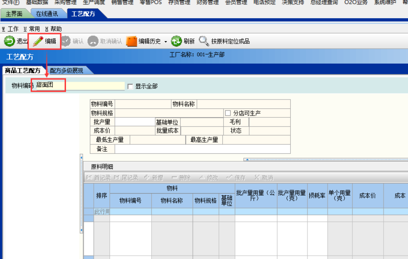Screen dimensions: 408x259
Task: Click the horizontal splitter arrow above 原料明细
Action: [x=247, y=160]
